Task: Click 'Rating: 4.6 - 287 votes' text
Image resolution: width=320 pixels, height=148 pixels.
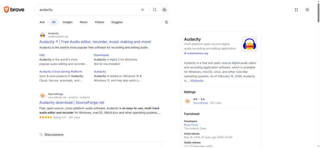Action: click(67, 118)
